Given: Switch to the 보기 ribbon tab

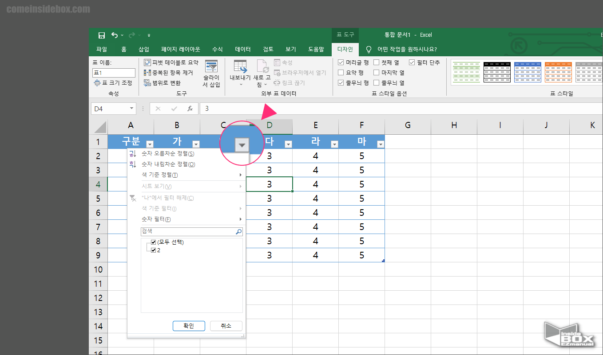Looking at the screenshot, I should 291,49.
